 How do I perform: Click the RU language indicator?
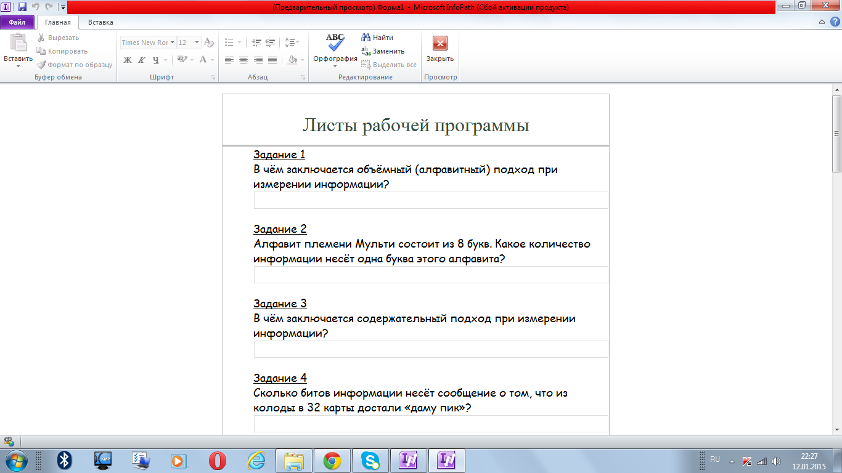click(x=715, y=459)
